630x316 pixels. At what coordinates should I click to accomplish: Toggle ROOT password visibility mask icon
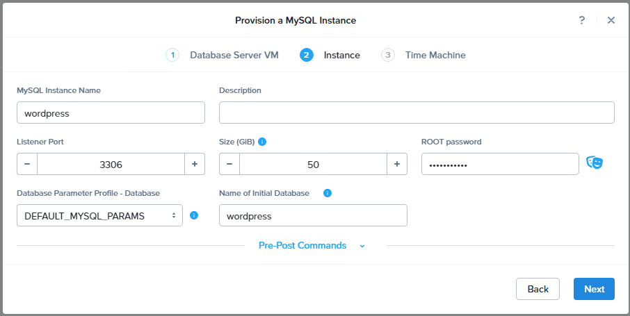click(594, 163)
